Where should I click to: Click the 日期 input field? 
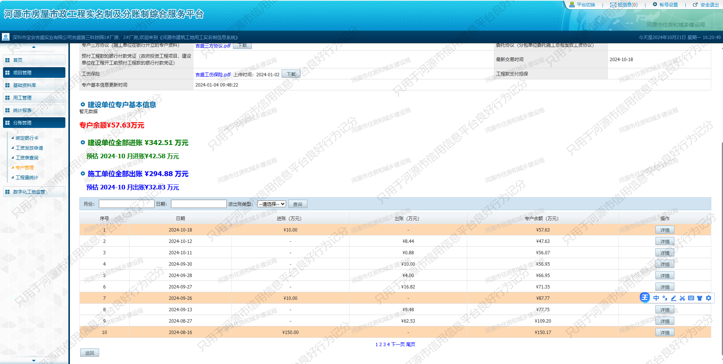pyautogui.click(x=199, y=204)
